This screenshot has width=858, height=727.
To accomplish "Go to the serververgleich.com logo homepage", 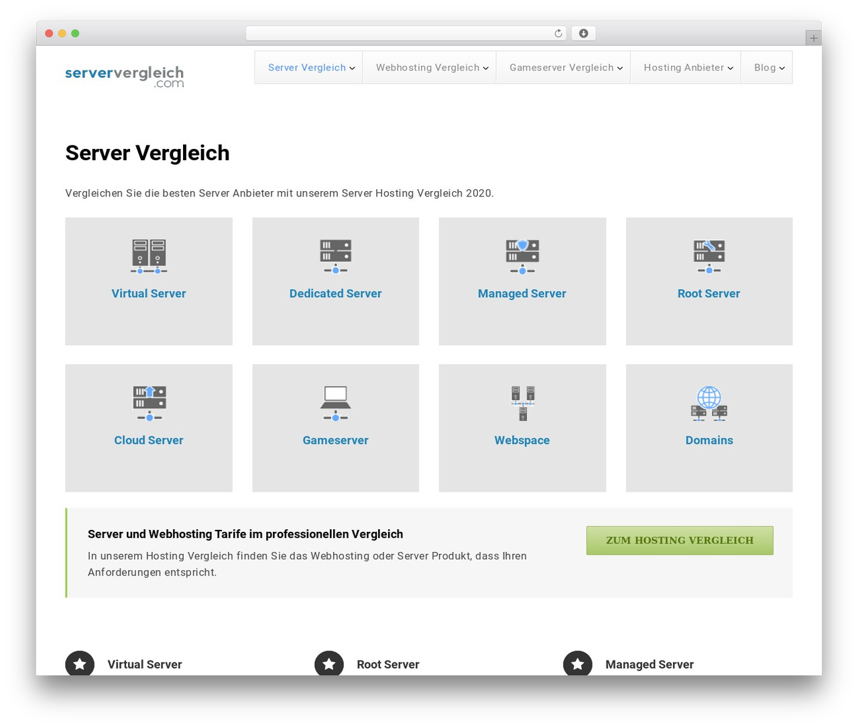I will (x=125, y=76).
